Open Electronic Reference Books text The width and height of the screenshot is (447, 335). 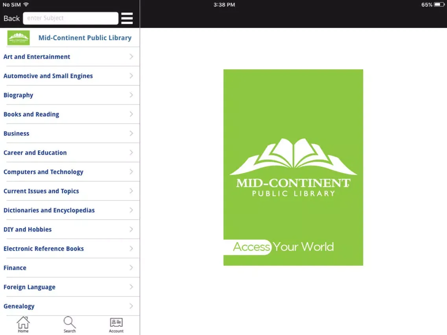pos(44,248)
